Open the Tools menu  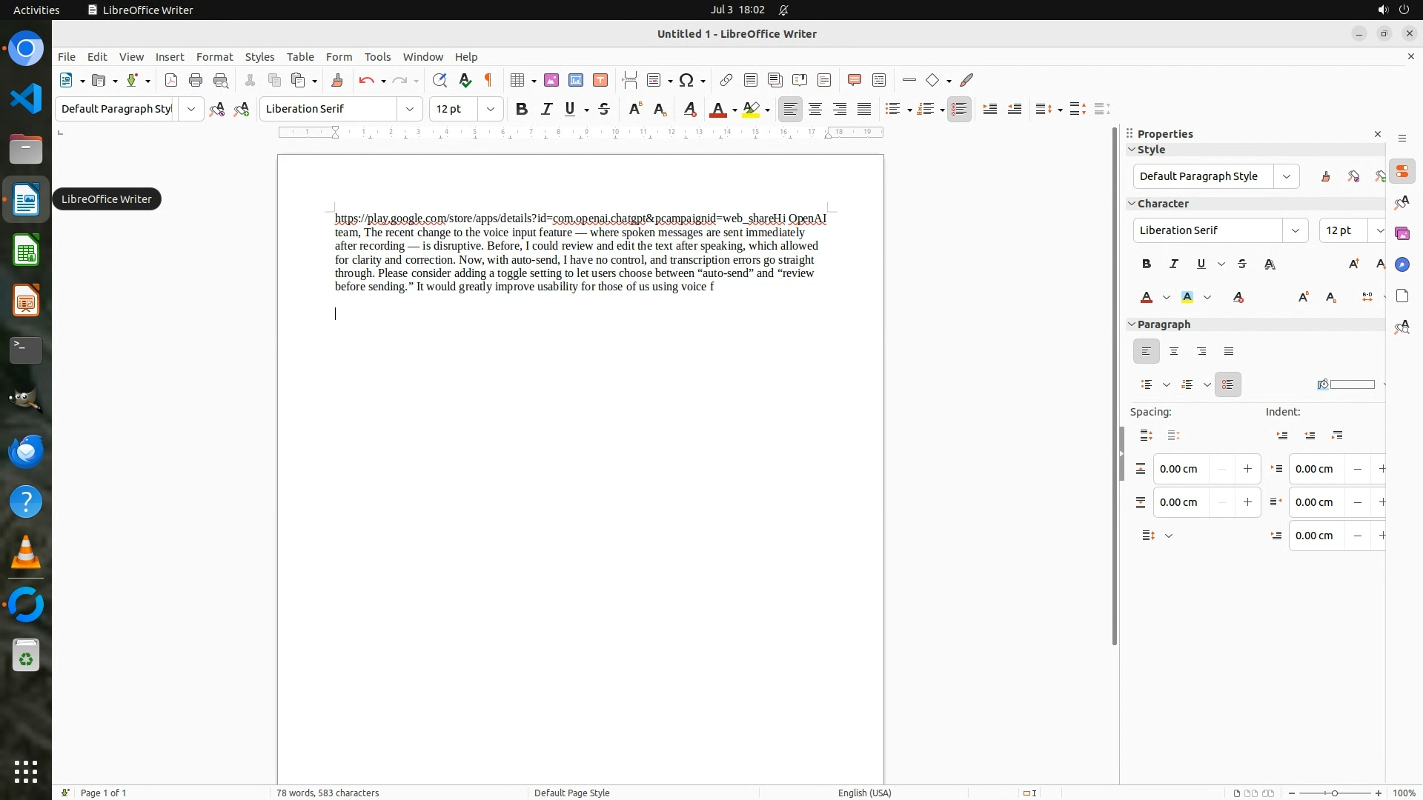coord(377,57)
